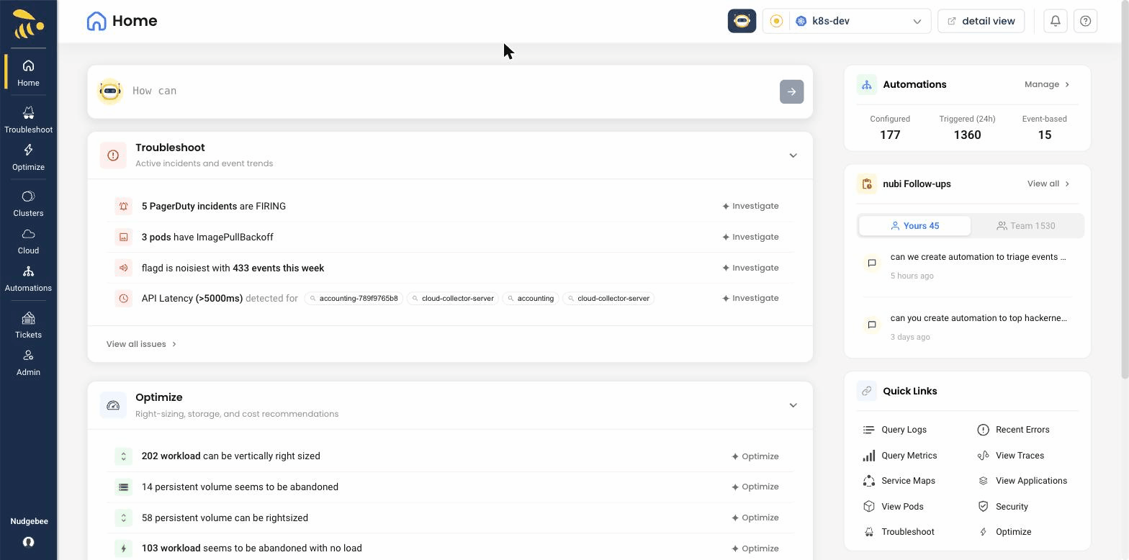Screen dimensions: 1129x560
Task: Optimize 14 abandoned persistent volumes
Action: [755, 487]
